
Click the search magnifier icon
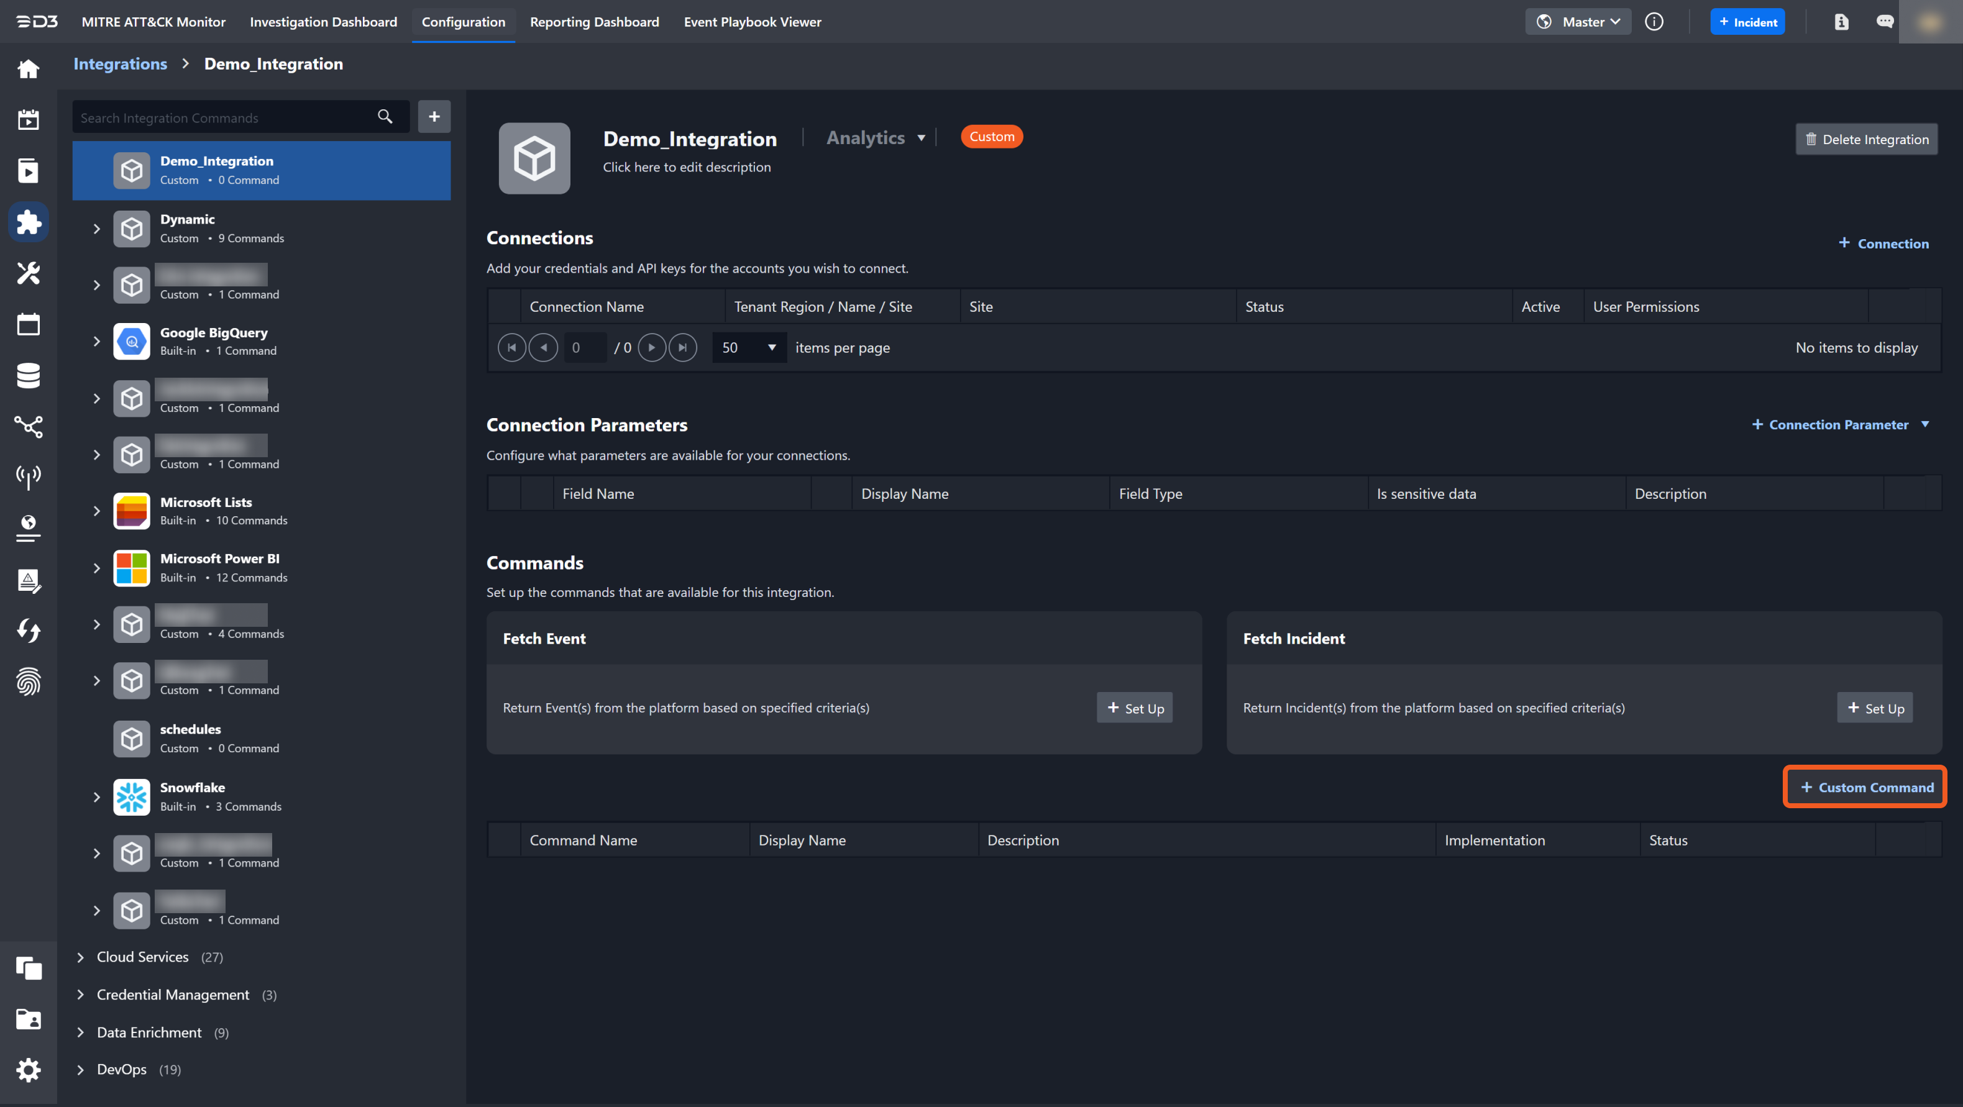tap(385, 117)
